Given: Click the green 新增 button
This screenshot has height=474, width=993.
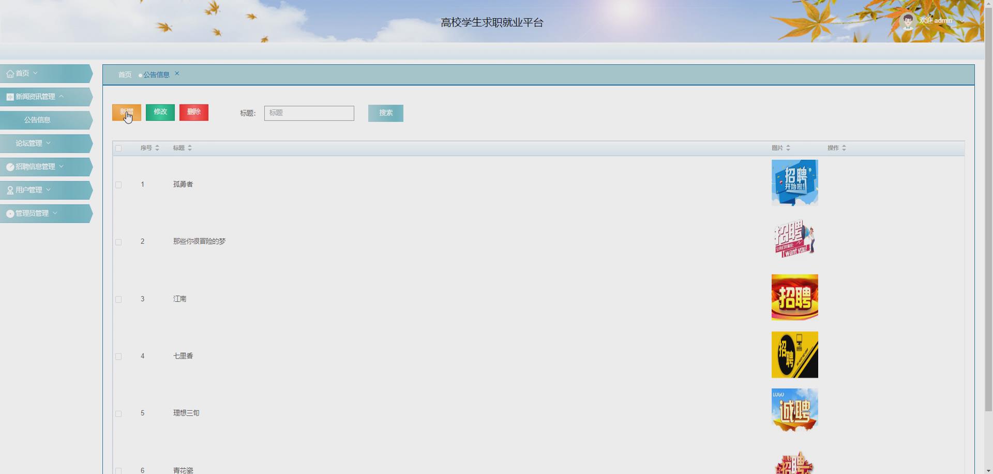Looking at the screenshot, I should click(x=127, y=112).
